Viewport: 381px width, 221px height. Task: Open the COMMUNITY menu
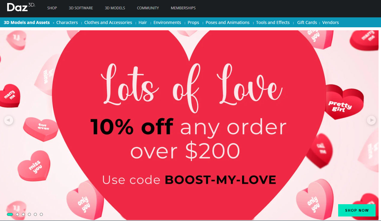click(x=148, y=8)
